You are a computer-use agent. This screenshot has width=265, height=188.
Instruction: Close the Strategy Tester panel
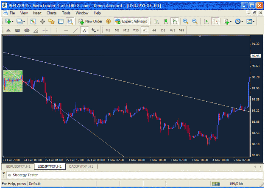pos(3,173)
